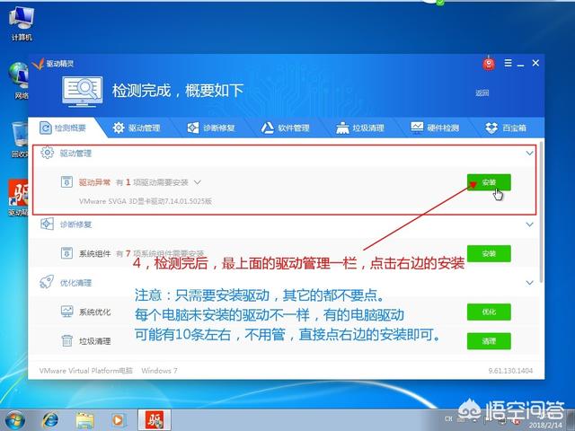575x431 pixels.
Task: Click the 垃圾清理 trash bin icon
Action: [x=66, y=341]
